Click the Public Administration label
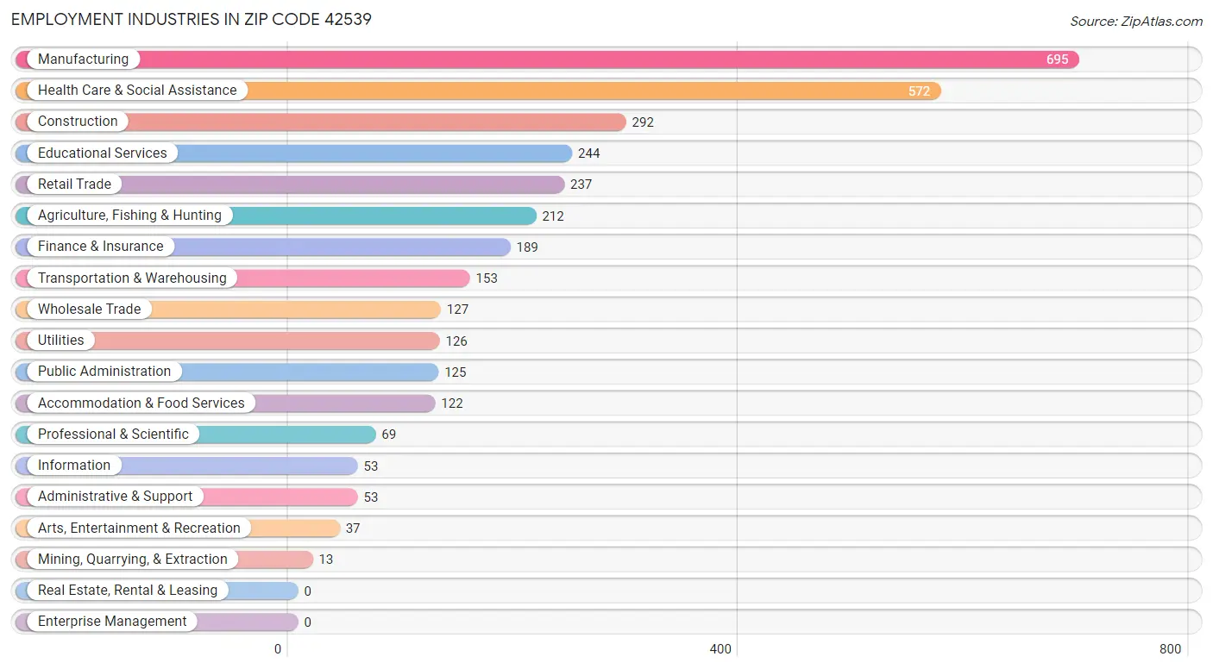The width and height of the screenshot is (1213, 669). [x=104, y=372]
